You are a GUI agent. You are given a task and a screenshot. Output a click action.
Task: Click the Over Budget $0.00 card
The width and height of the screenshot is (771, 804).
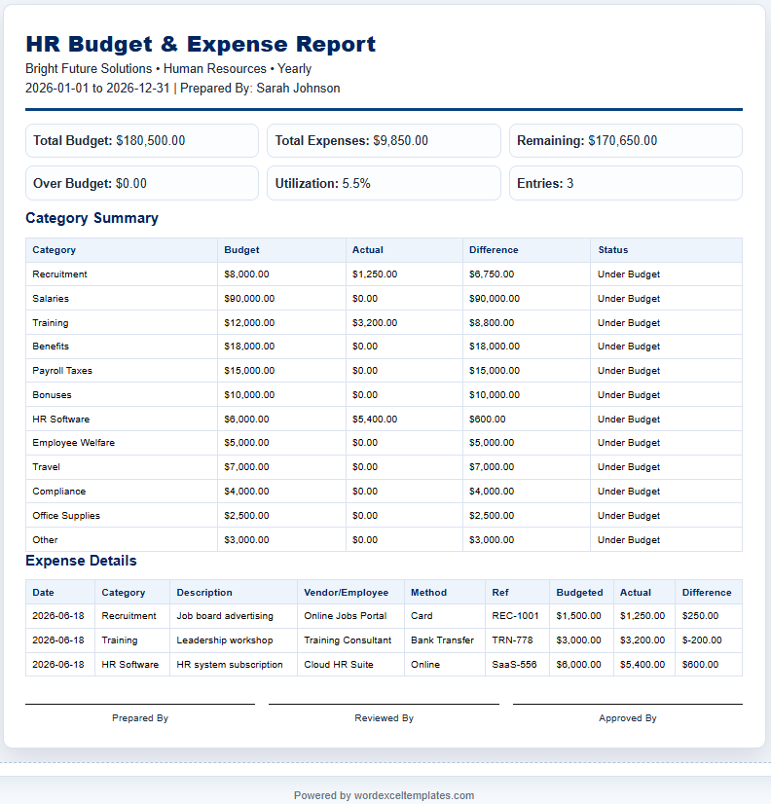coord(142,183)
